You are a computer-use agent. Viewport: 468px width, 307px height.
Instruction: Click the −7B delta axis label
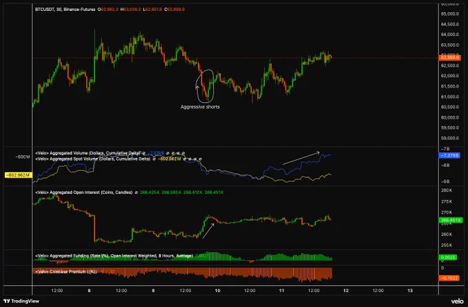point(445,149)
